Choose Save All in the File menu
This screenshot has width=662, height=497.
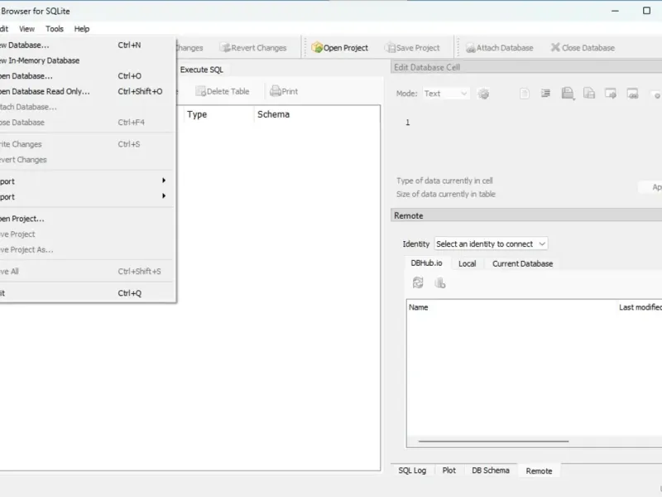click(x=87, y=272)
